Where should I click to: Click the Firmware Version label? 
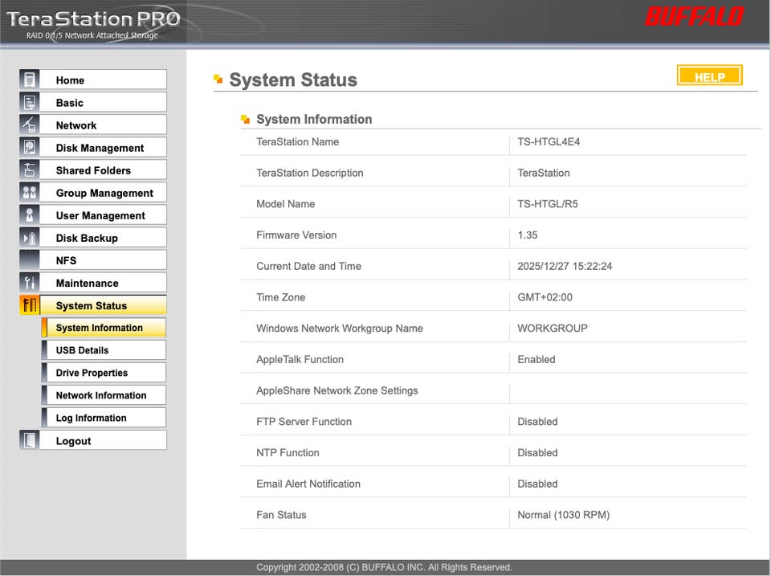pyautogui.click(x=296, y=235)
